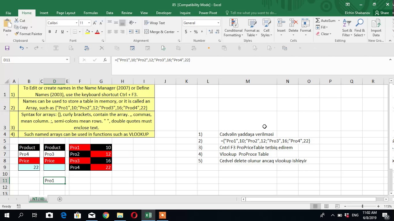Screen dimensions: 394x221
Task: Click the Insert Function fx button
Action: [x=105, y=60]
